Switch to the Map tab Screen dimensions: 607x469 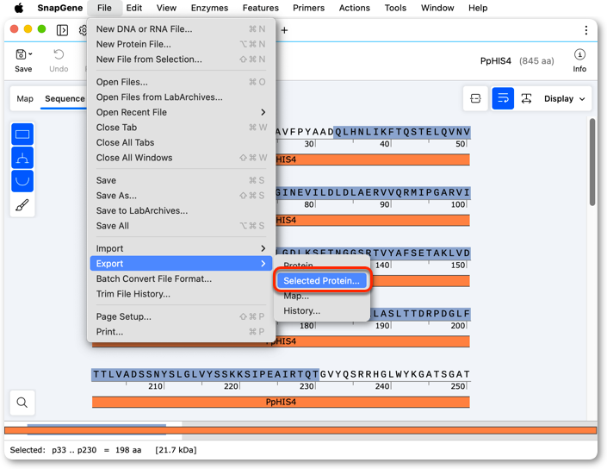25,98
